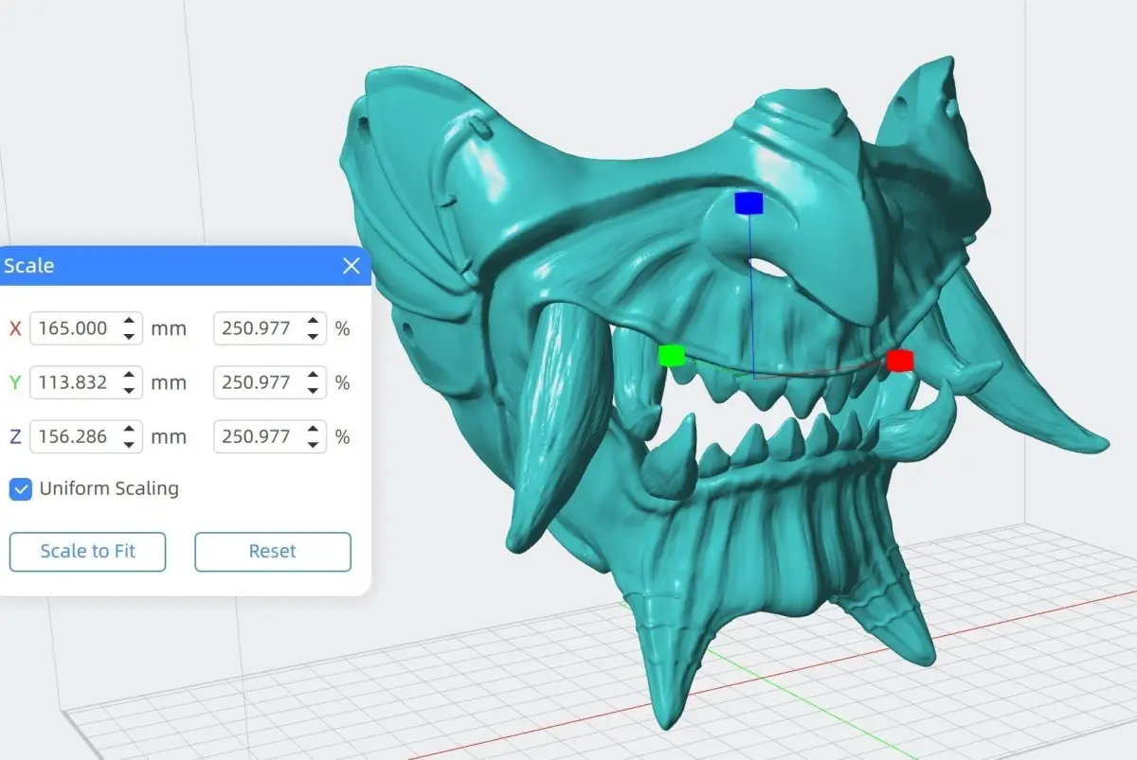Increase Z mm value with up arrow
Viewport: 1137px width, 760px height.
tap(129, 429)
